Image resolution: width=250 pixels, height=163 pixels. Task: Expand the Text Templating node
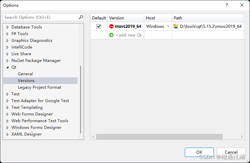(8, 107)
